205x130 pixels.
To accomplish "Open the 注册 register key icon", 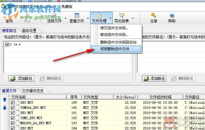I will pyautogui.click(x=154, y=15).
